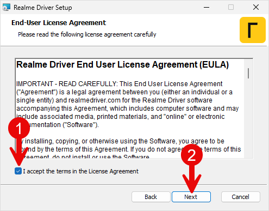Click 'Please read the following license agreement carefully'

87,34
